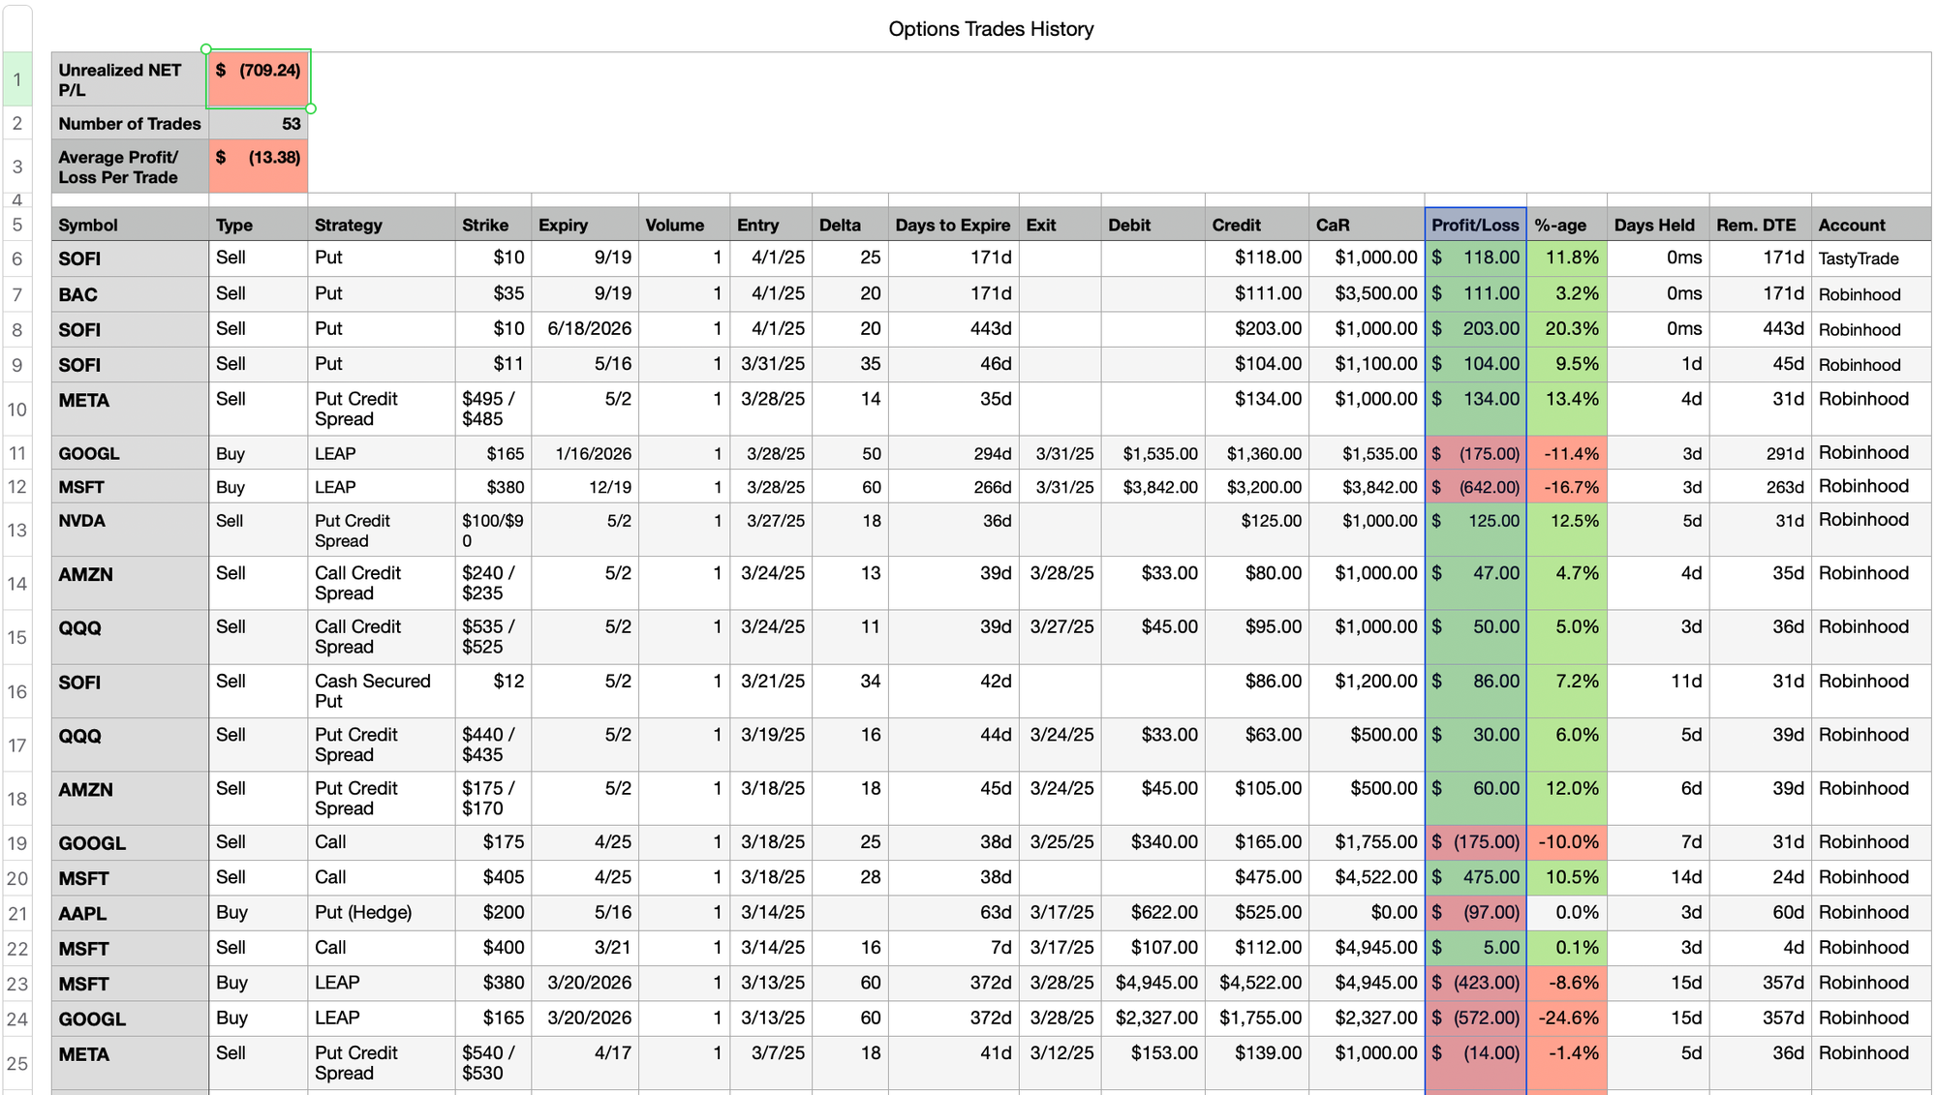Click the 'Volume' column header cell

coord(684,225)
